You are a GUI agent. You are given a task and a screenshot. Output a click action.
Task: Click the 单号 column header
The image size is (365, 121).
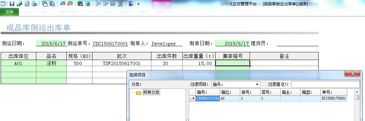click(x=334, y=92)
